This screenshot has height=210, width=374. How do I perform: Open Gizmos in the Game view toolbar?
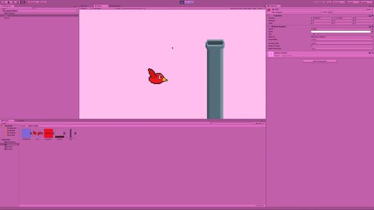point(261,8)
